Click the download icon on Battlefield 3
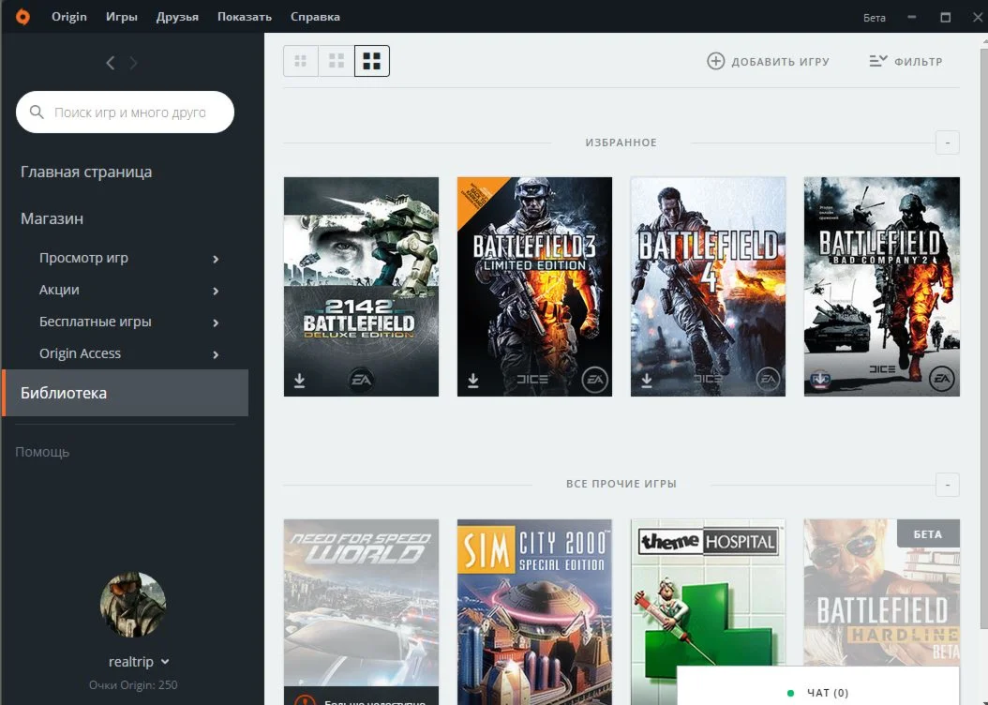Screen dimensions: 988x705 click(473, 380)
